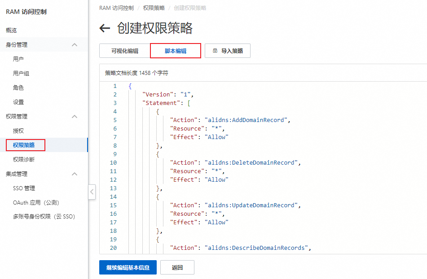This screenshot has height=279, width=427.
Task: Click the "Effect": "Allow" text on line 7
Action: click(x=199, y=137)
